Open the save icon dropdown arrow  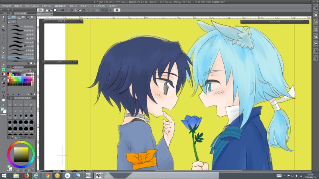58,10
